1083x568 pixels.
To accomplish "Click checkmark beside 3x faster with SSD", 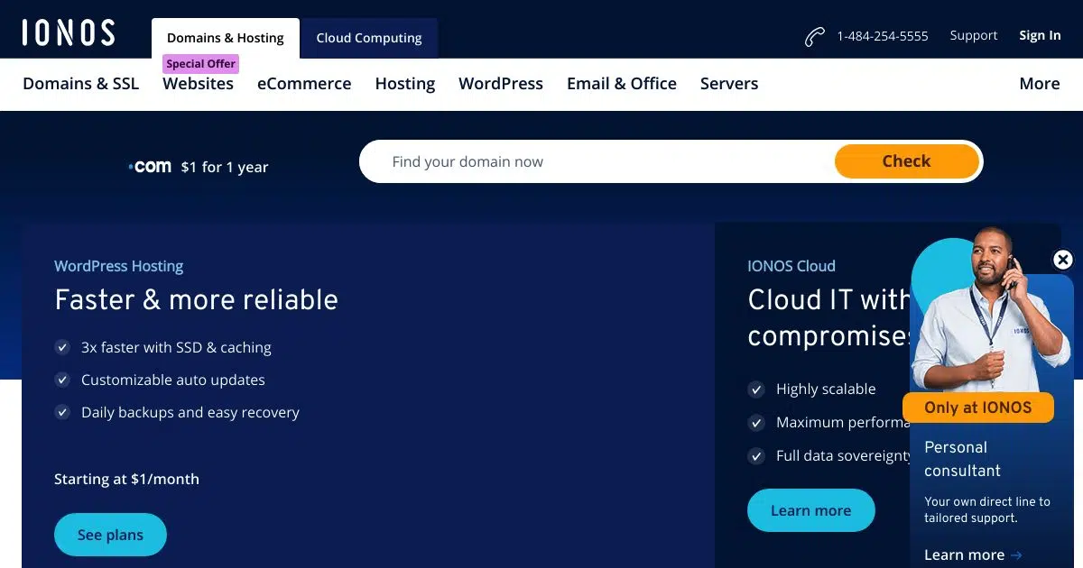I will 62,348.
